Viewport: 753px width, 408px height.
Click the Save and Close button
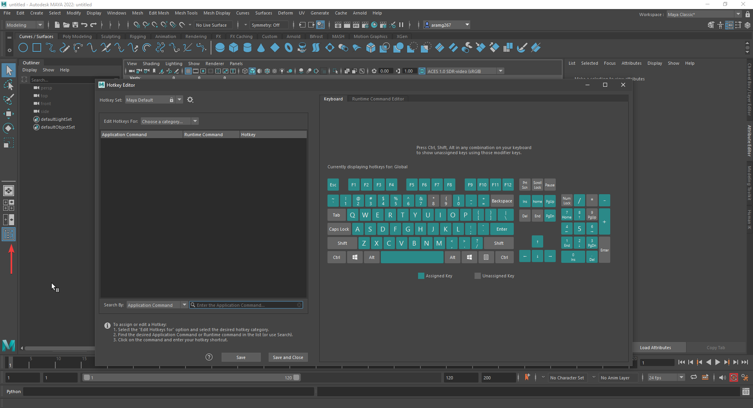click(x=288, y=357)
